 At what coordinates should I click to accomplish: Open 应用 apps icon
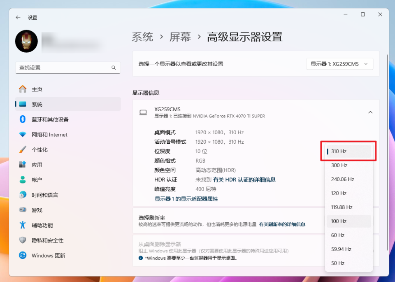[x=23, y=165]
